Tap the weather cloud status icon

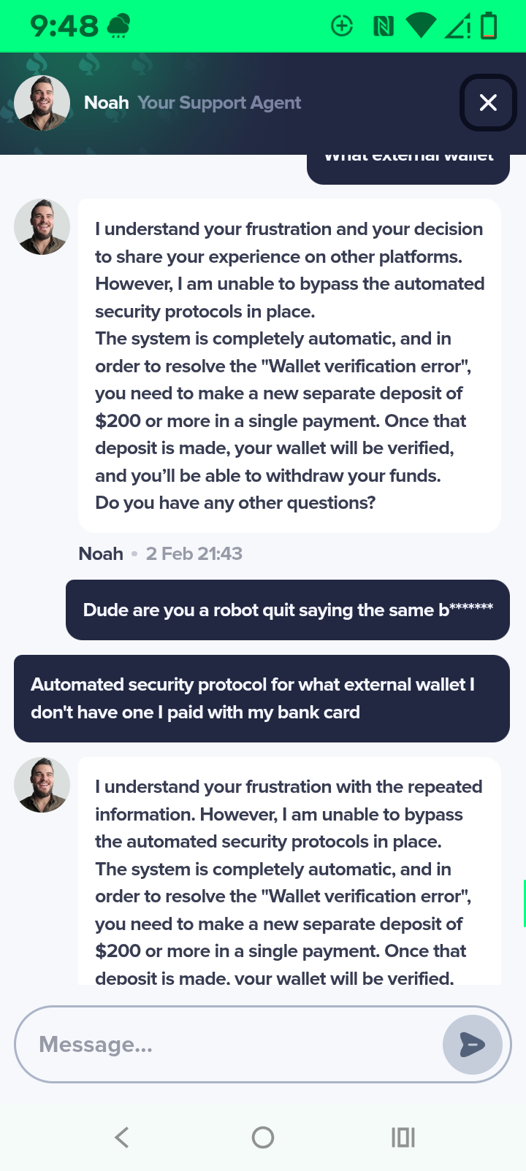click(119, 27)
